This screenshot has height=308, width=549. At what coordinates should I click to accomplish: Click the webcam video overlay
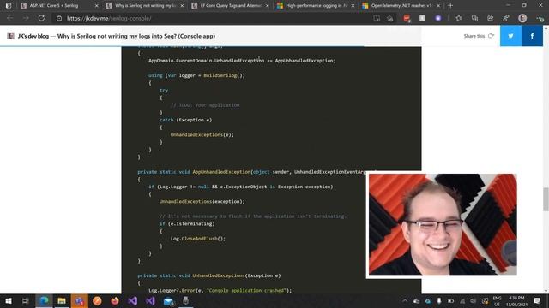pos(443,224)
